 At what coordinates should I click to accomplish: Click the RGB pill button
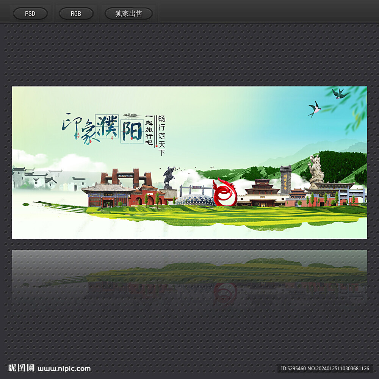76,14
